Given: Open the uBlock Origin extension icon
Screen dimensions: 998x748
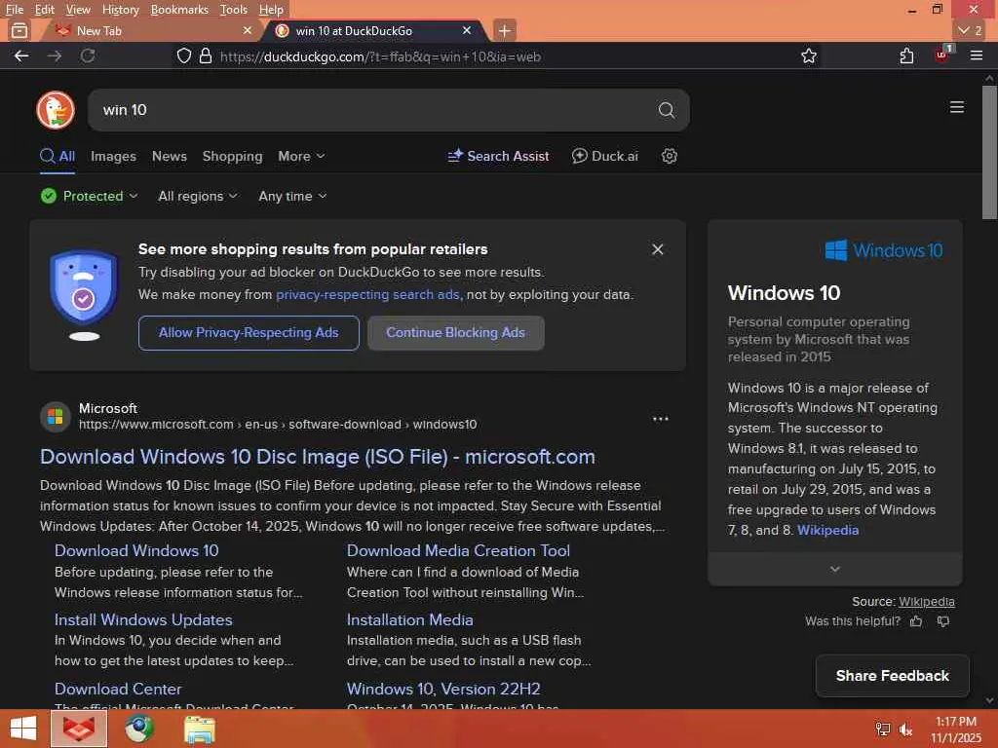Looking at the screenshot, I should pyautogui.click(x=942, y=55).
